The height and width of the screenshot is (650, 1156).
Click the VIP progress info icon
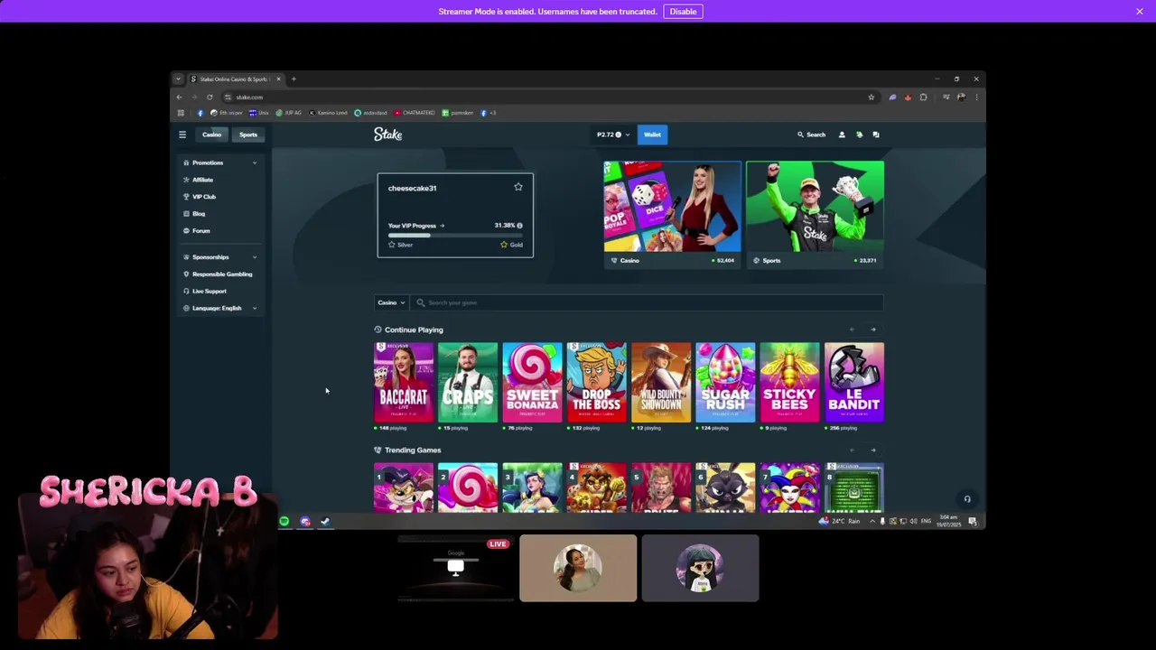pyautogui.click(x=519, y=226)
